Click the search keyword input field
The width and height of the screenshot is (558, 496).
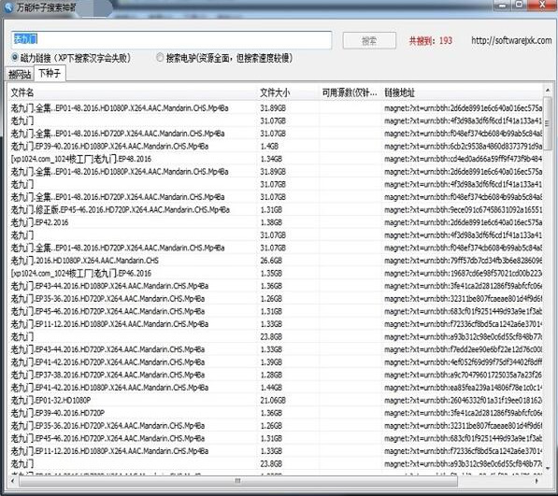click(x=172, y=40)
